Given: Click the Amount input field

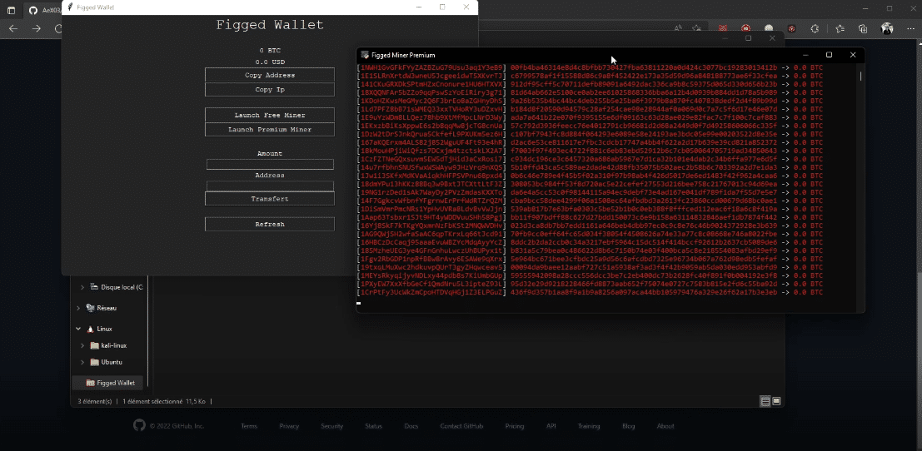Looking at the screenshot, I should (269, 165).
